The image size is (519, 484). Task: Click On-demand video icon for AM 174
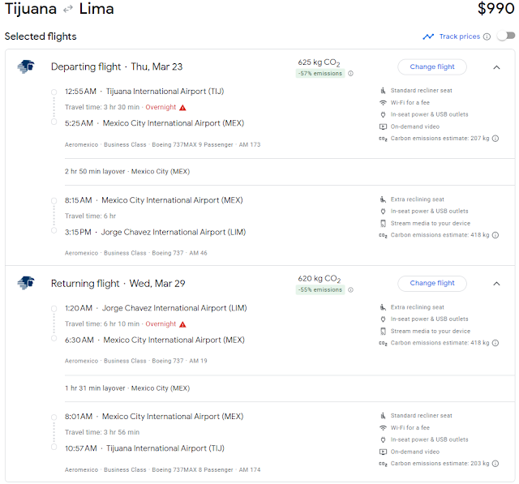coord(383,452)
